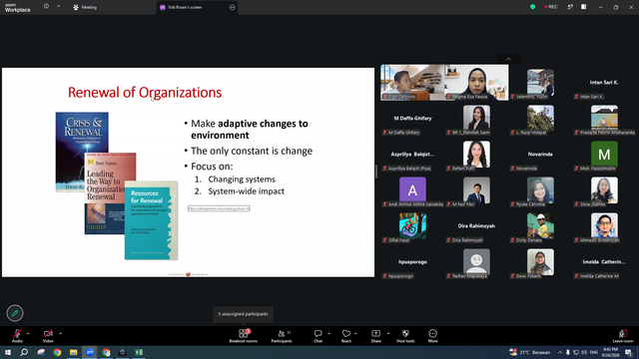Click the Leave room button

click(x=623, y=336)
